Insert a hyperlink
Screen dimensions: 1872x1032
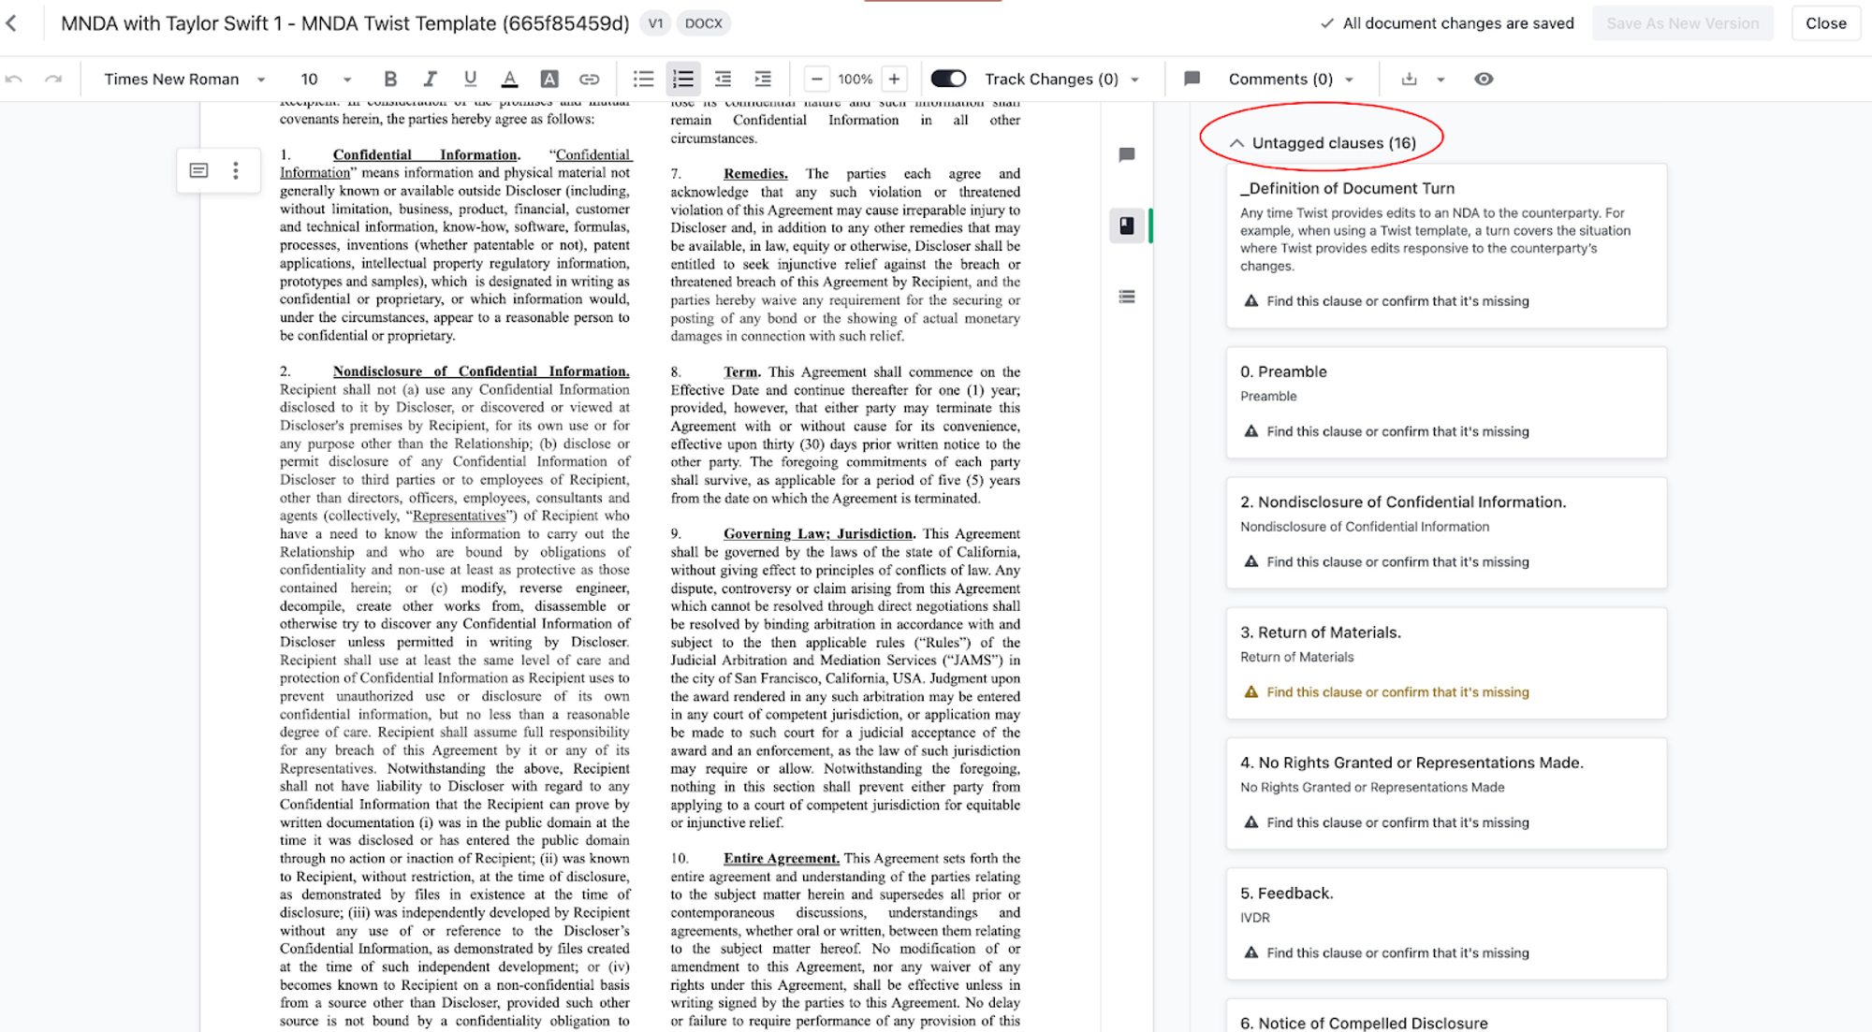[x=589, y=80]
